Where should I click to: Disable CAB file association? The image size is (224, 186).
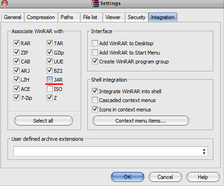click(x=16, y=62)
